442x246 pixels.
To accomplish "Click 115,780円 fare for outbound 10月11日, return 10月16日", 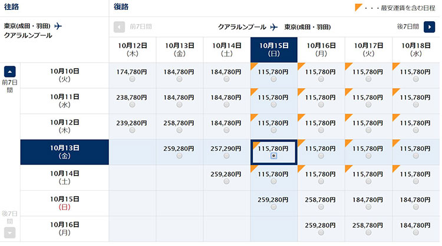I will pos(320,97).
